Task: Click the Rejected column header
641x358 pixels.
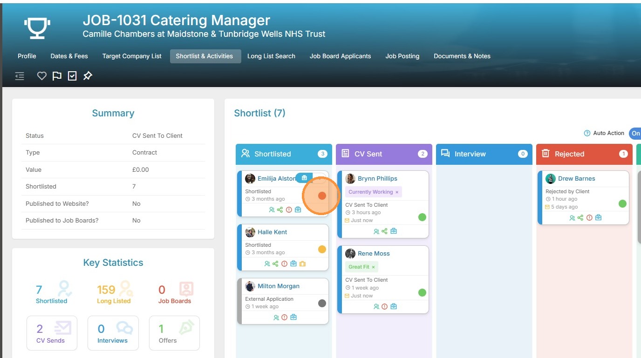Action: pos(584,154)
